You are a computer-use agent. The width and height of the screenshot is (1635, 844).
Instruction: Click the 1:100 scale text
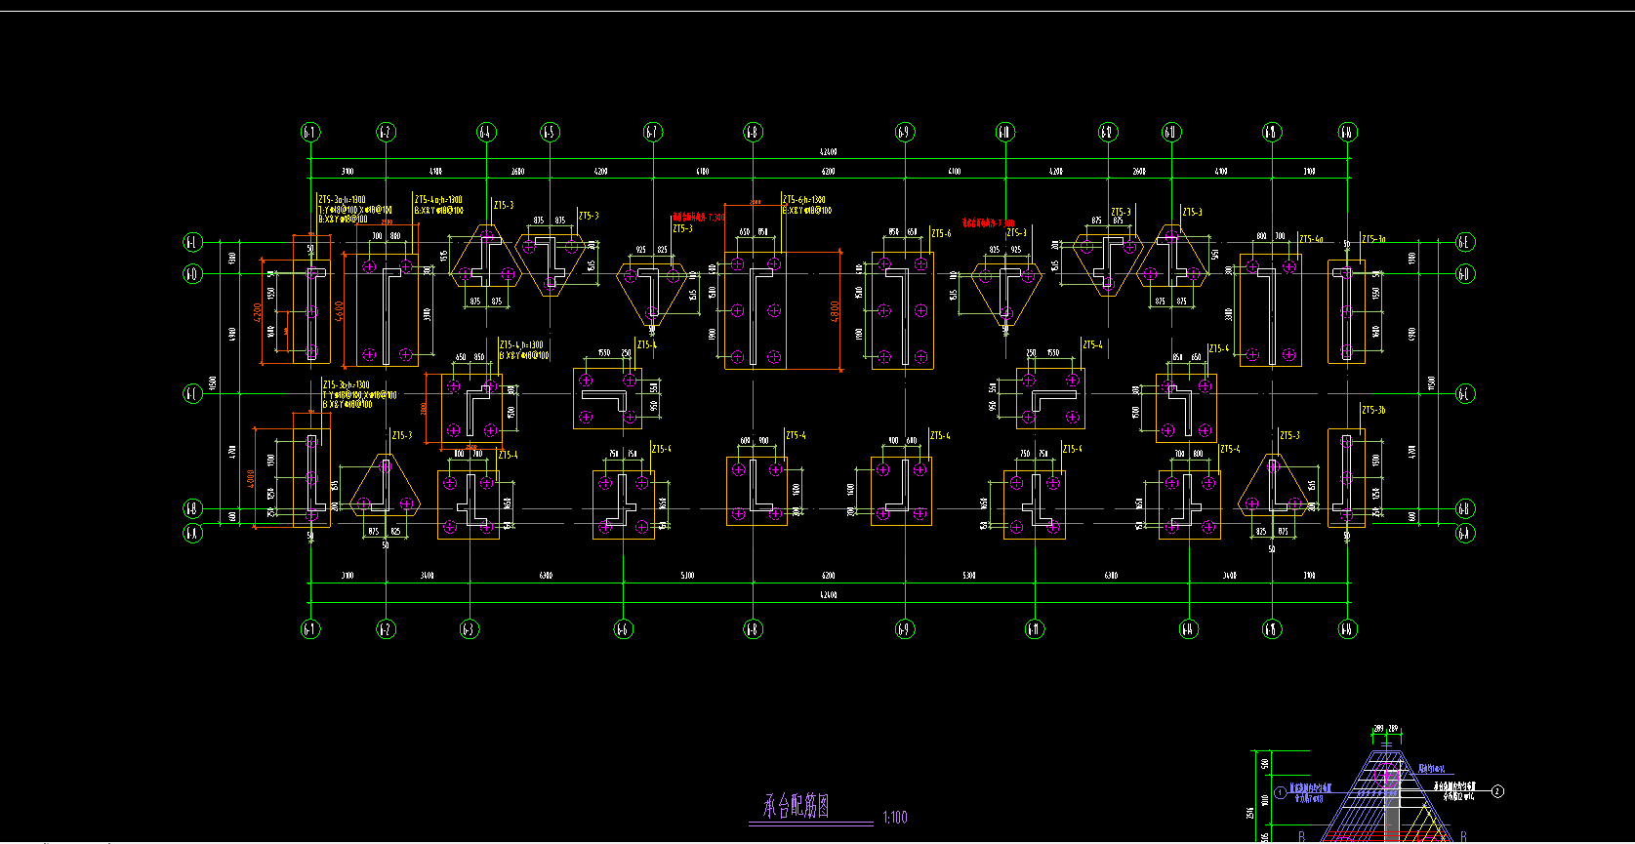coord(894,818)
